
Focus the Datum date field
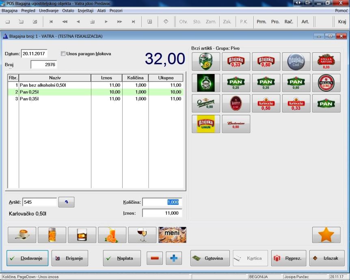pos(34,54)
